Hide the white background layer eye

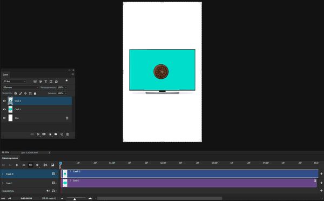4,118
